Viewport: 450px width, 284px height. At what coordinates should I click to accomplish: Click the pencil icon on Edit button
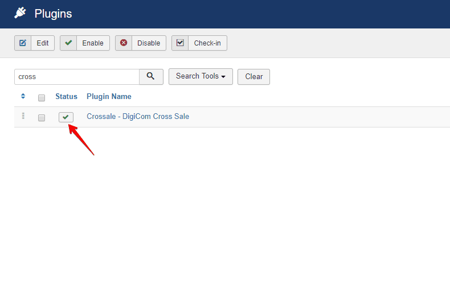[x=23, y=43]
